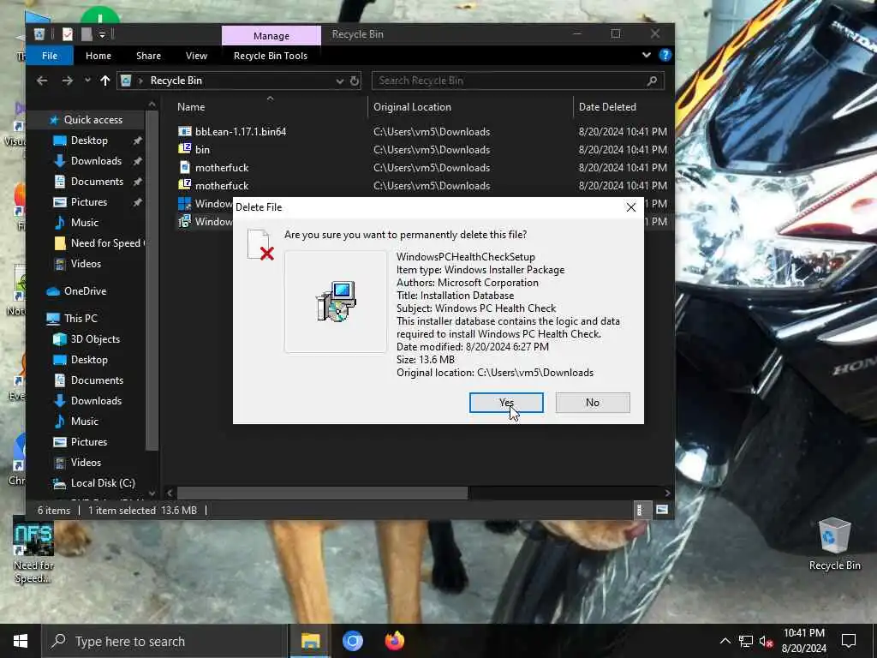This screenshot has height=658, width=877.
Task: Click the taskbar search box
Action: click(165, 641)
